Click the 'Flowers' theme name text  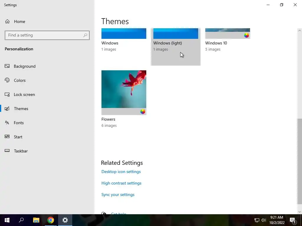click(108, 119)
